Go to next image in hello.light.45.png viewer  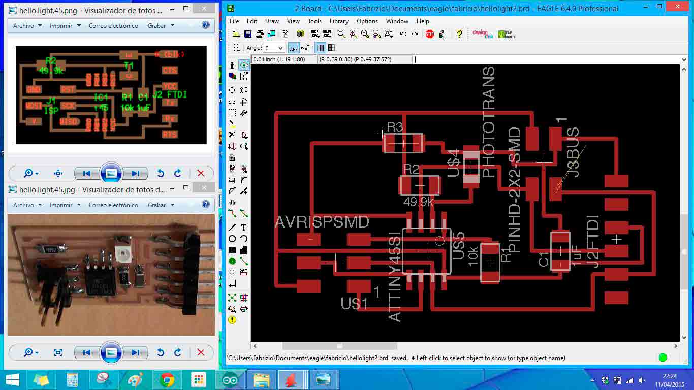pyautogui.click(x=135, y=173)
